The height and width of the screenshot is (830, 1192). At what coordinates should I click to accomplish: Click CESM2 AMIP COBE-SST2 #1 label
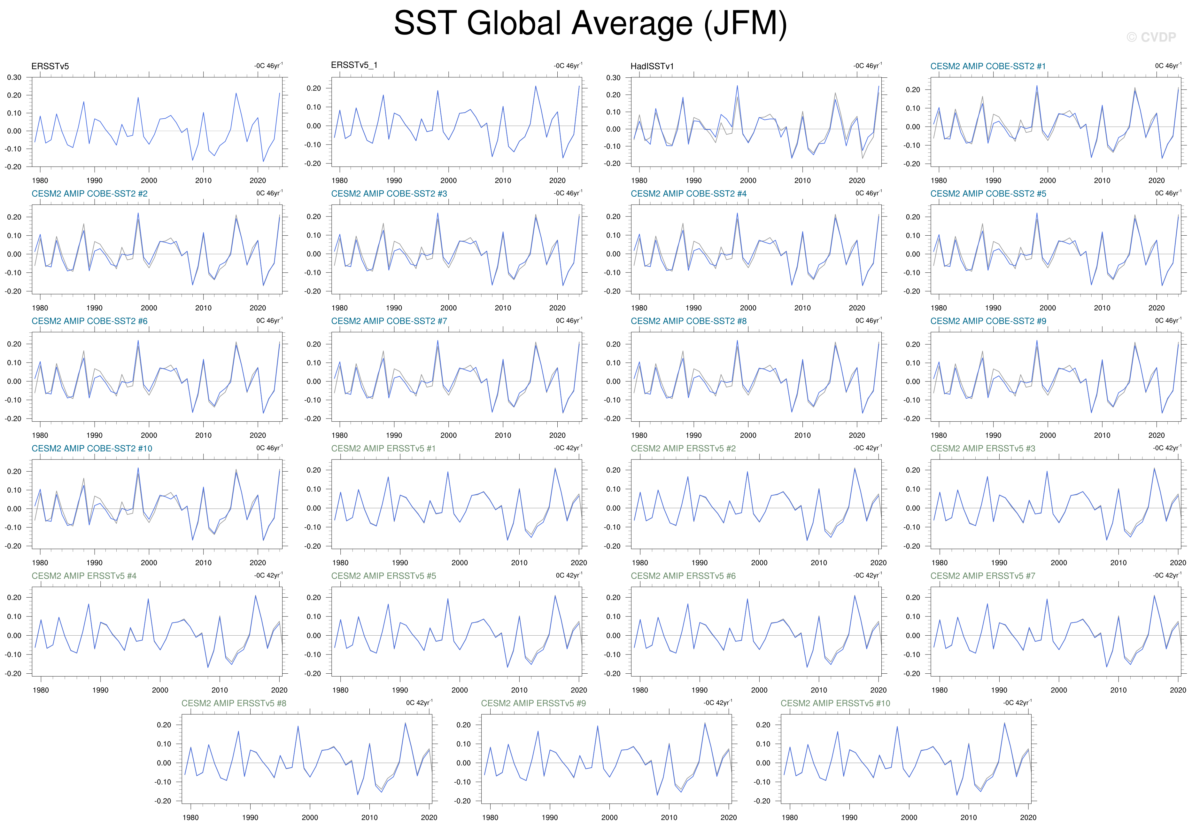click(987, 67)
